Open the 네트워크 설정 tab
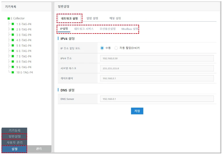This screenshot has width=222, height=155. 70,18
